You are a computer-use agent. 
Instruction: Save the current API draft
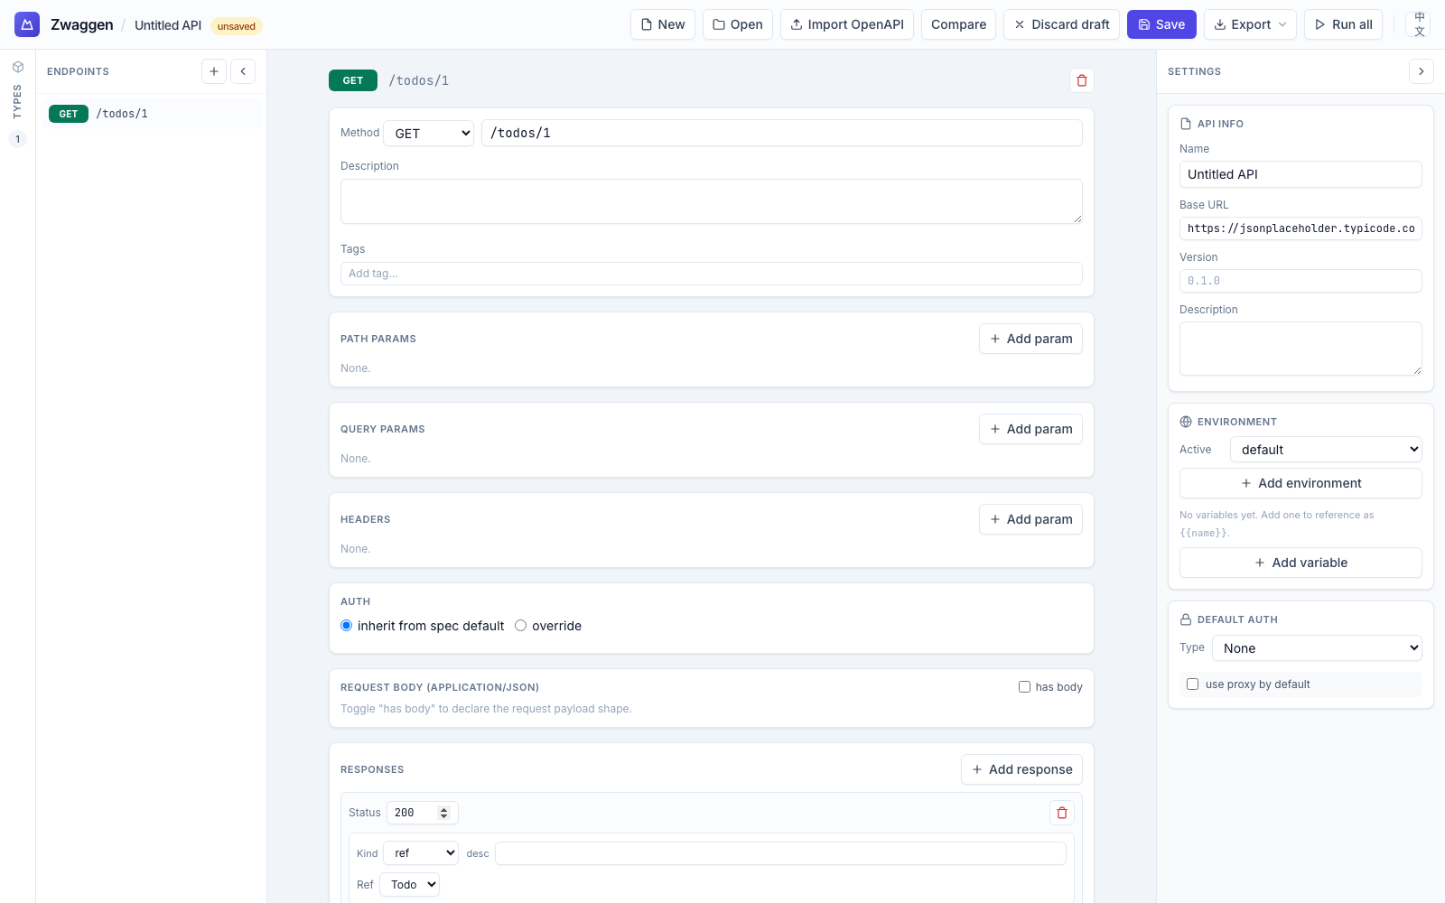pos(1161,24)
